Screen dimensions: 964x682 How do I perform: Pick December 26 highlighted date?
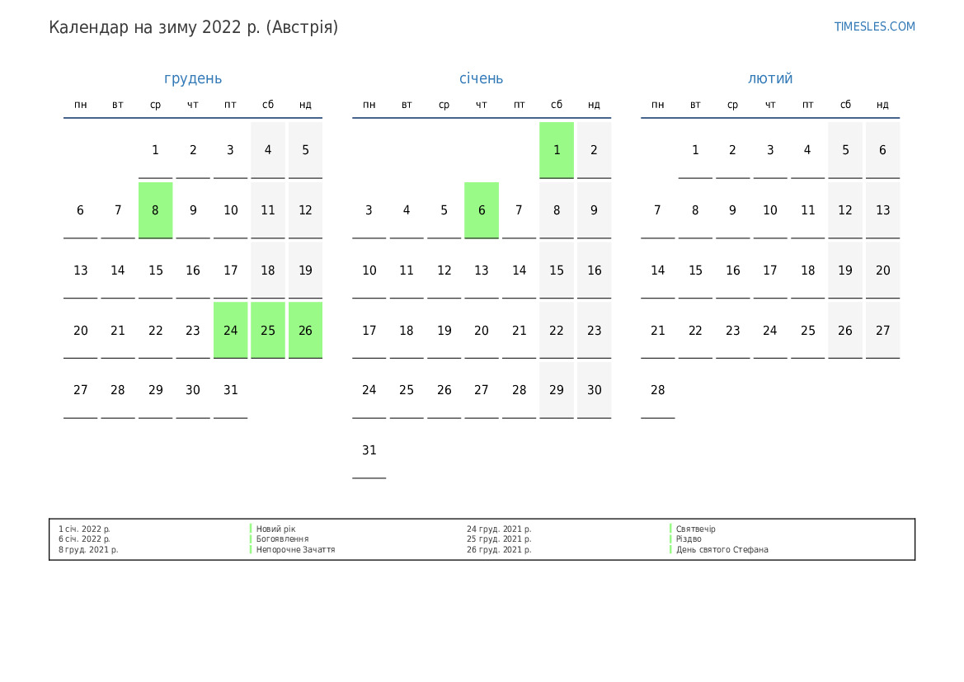pos(305,330)
